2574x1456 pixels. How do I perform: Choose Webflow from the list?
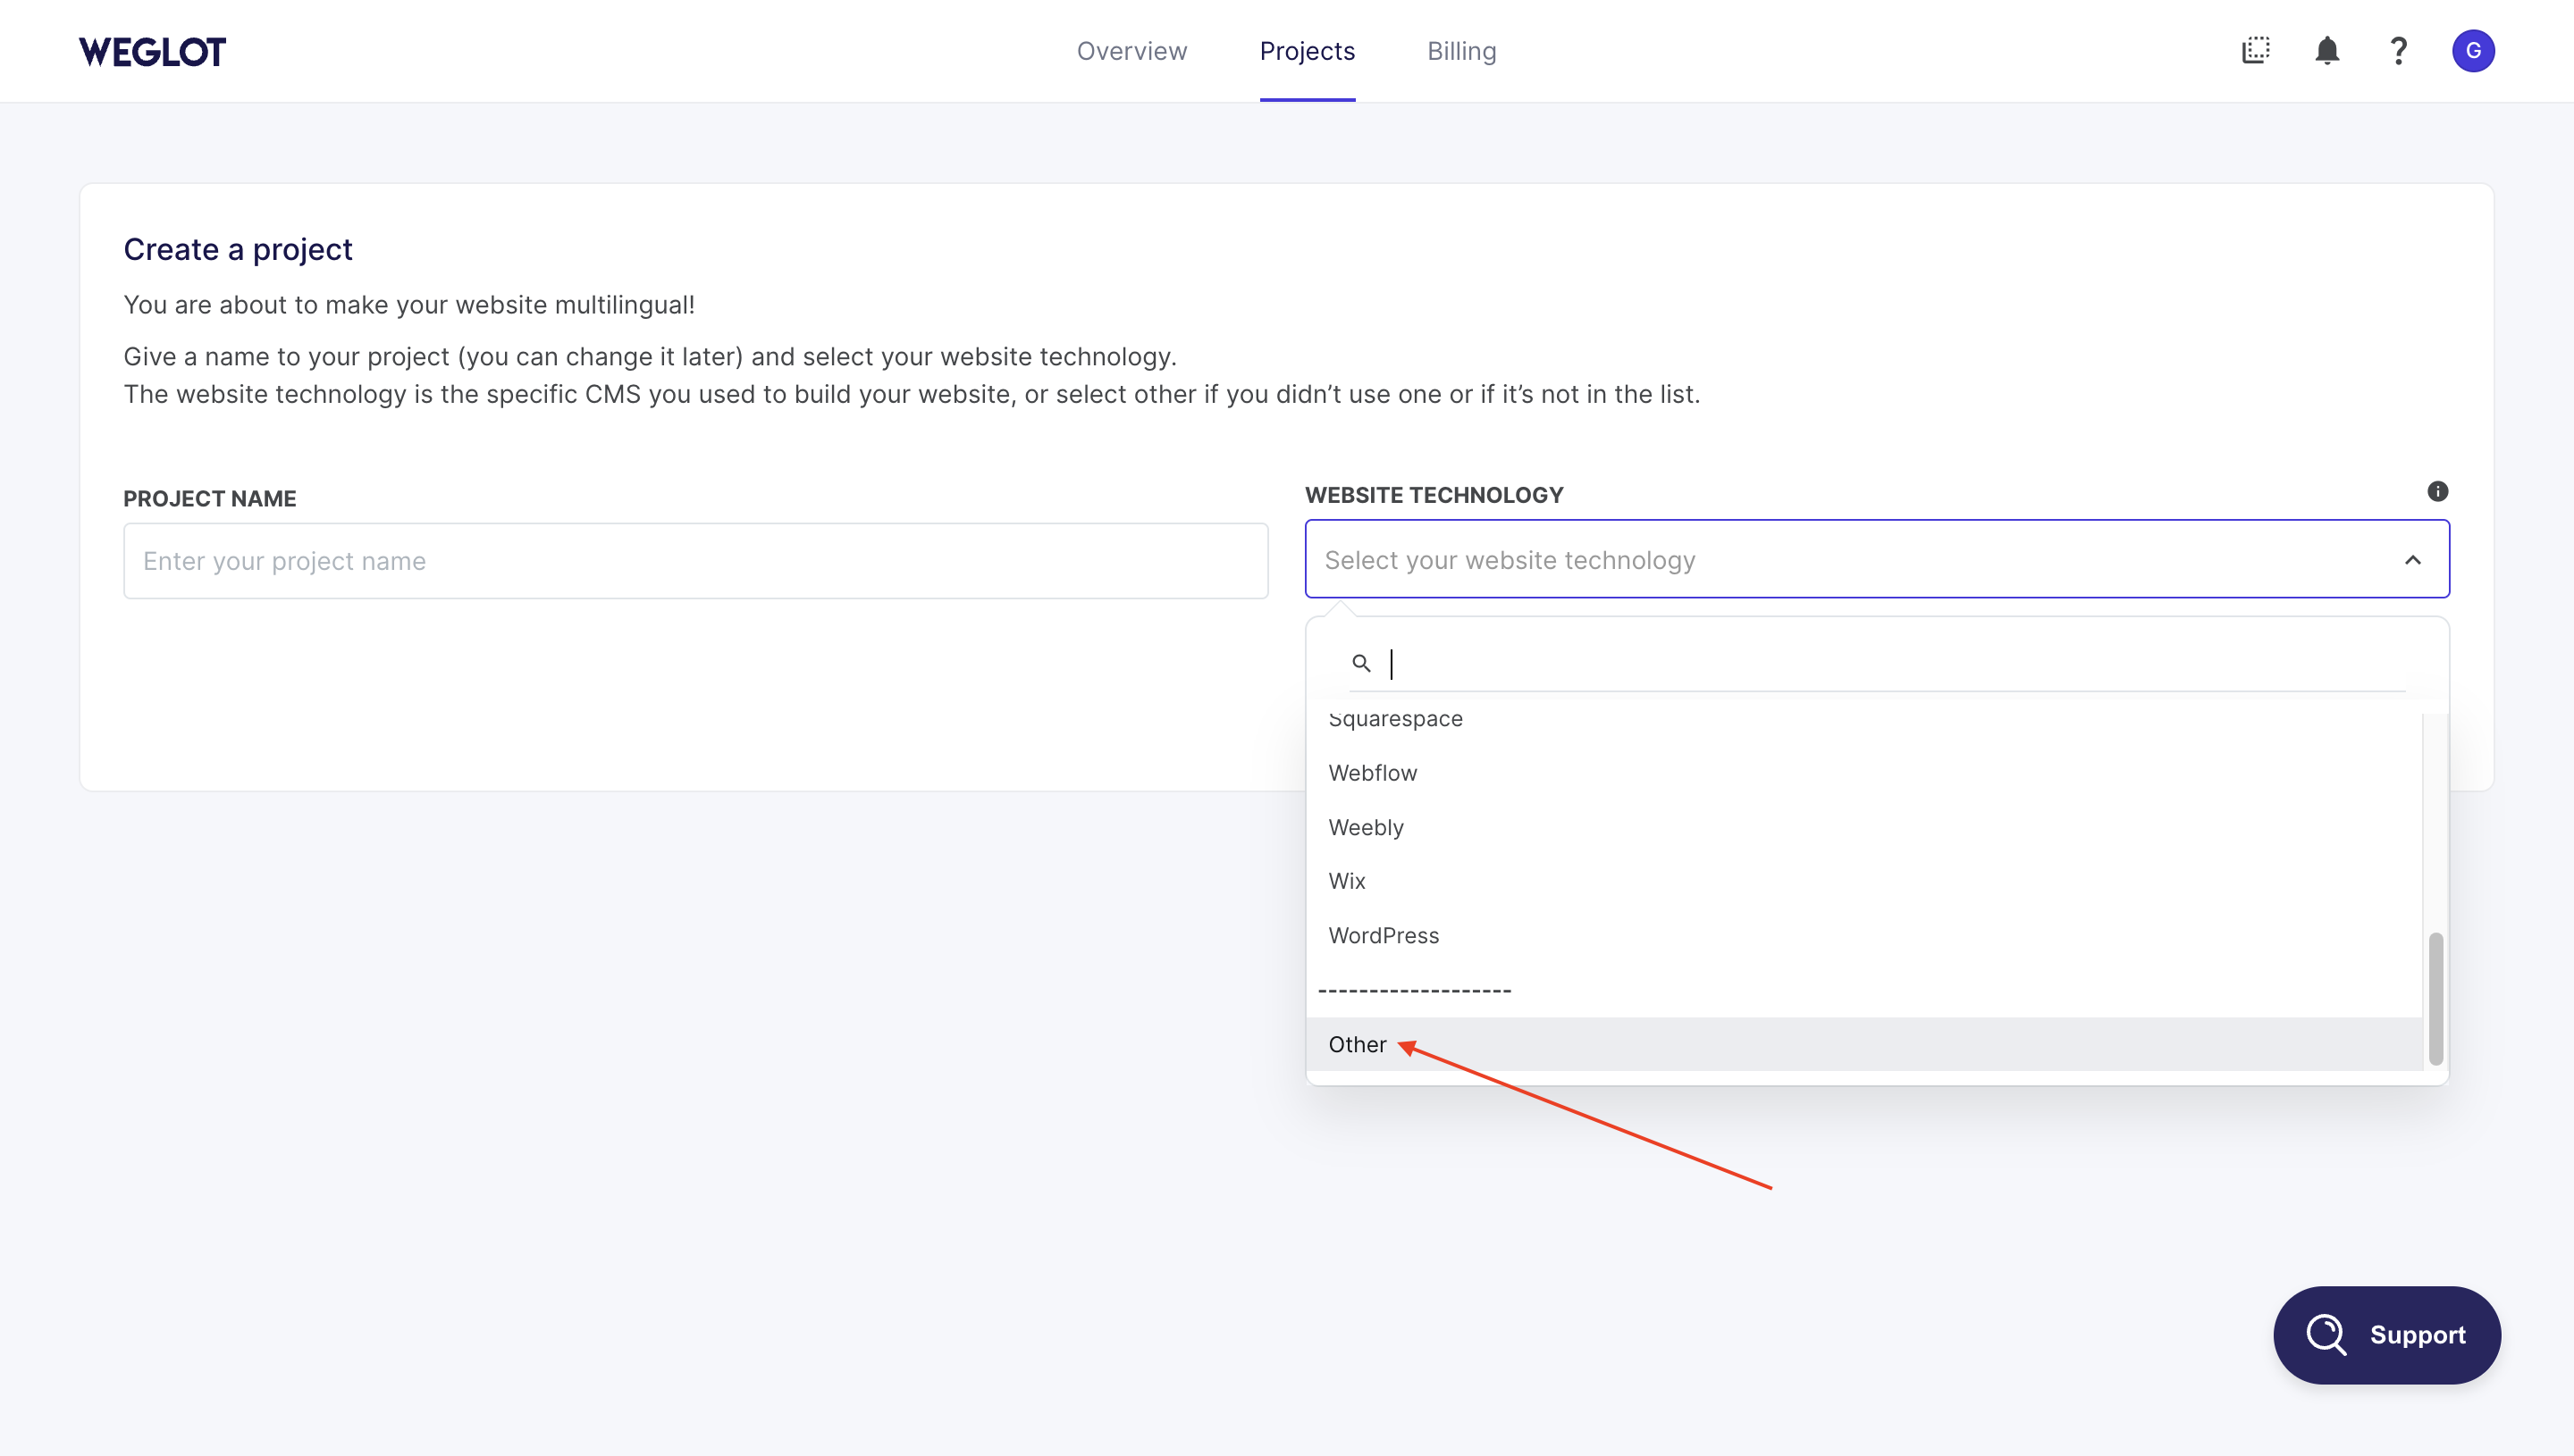point(1373,772)
